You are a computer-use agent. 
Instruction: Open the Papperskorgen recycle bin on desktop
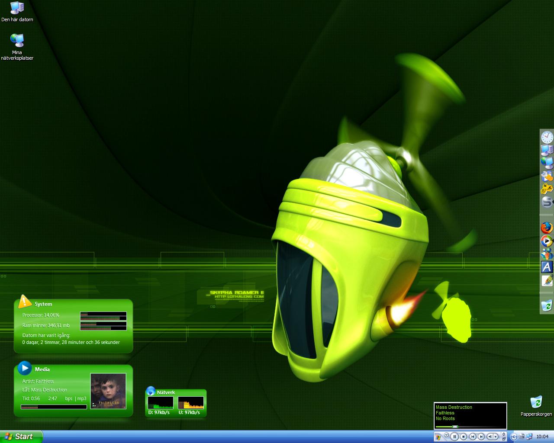point(536,406)
